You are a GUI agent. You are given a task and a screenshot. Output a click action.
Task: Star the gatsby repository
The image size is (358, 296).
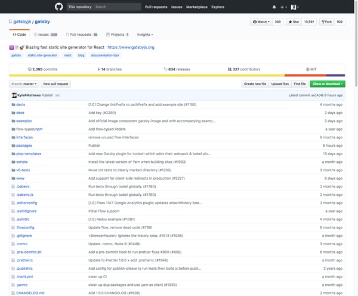(294, 21)
